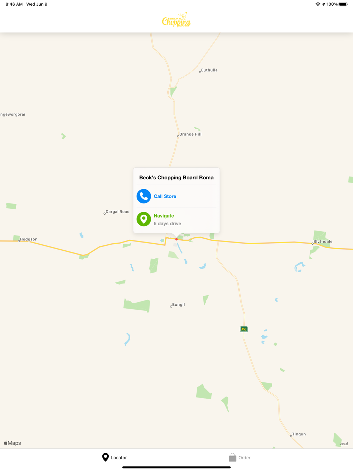The height and width of the screenshot is (471, 353).
Task: Click the battery icon in status bar
Action: (343, 4)
